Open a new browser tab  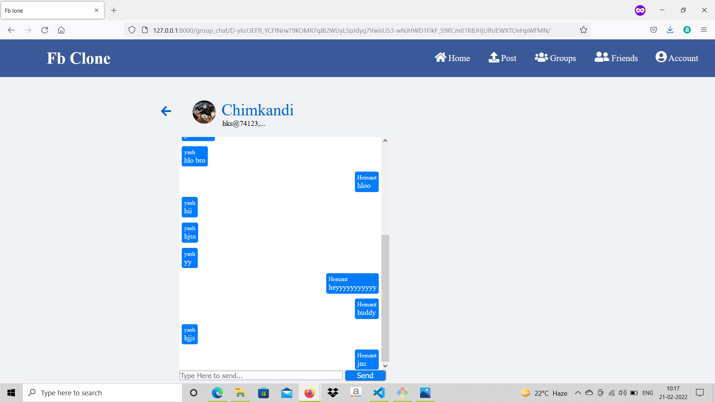pos(114,10)
